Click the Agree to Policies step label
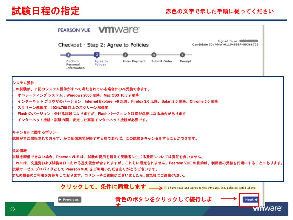The image size is (293, 220). tap(101, 63)
